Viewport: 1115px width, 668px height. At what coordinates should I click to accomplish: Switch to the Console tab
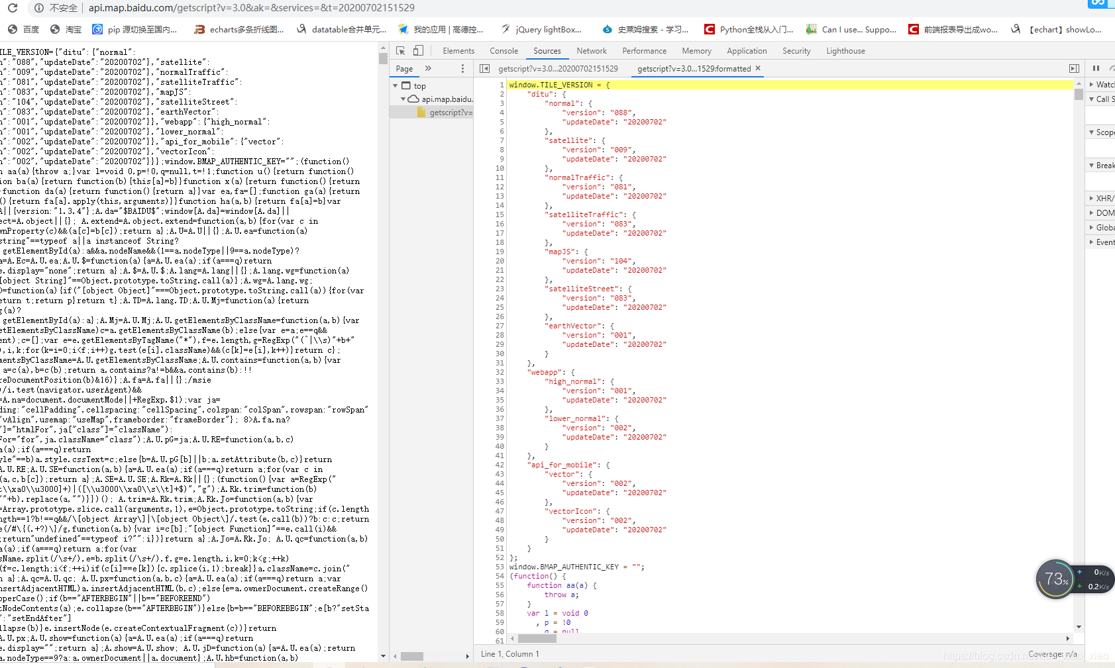[x=504, y=51]
